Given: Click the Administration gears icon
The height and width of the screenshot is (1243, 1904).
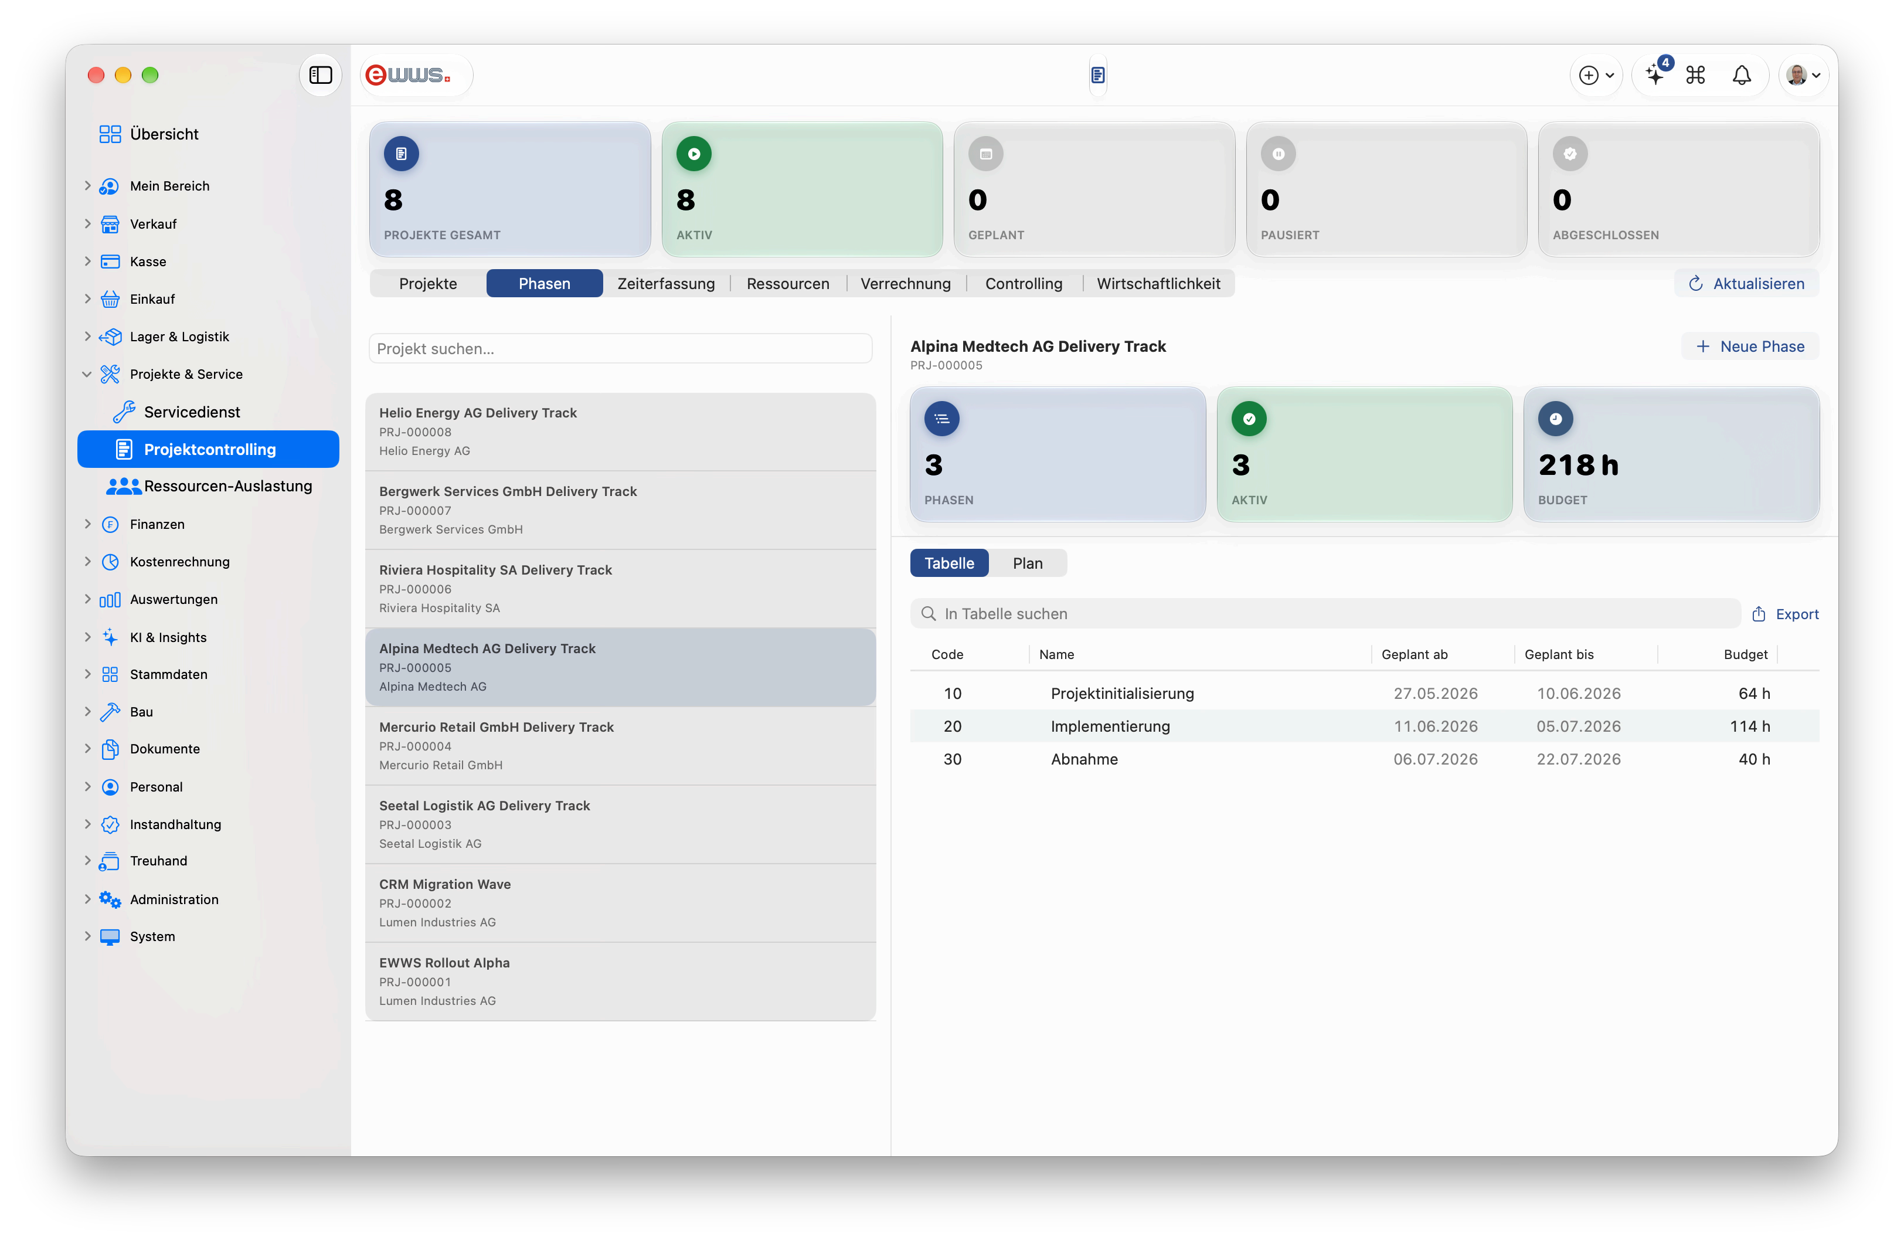Looking at the screenshot, I should (x=110, y=899).
